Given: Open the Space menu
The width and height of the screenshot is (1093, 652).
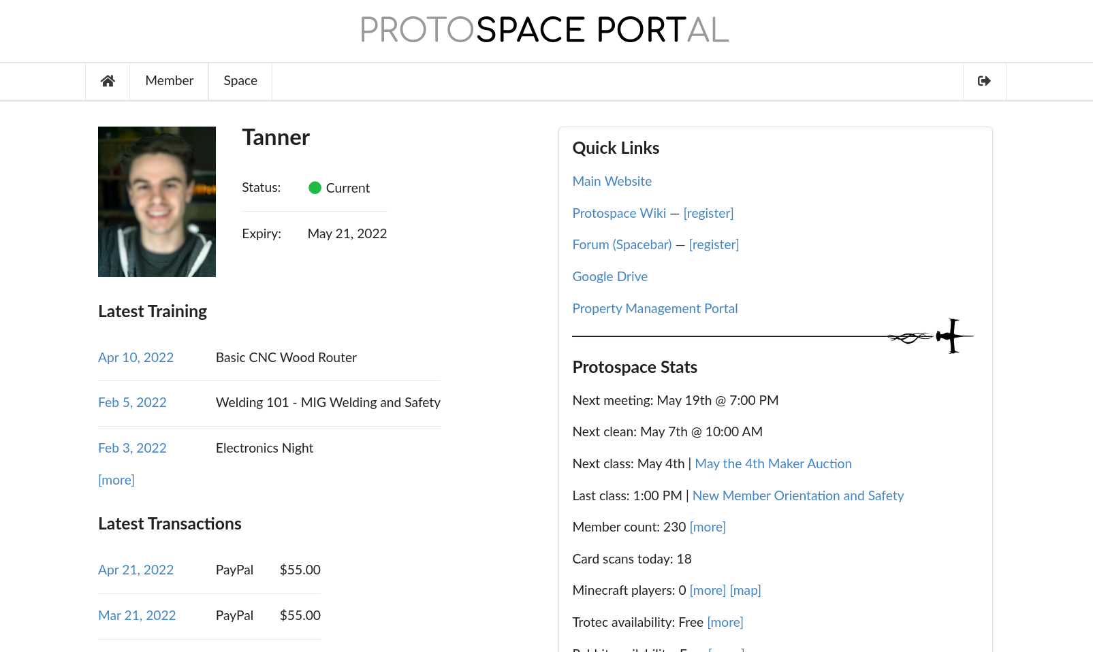Looking at the screenshot, I should tap(240, 81).
